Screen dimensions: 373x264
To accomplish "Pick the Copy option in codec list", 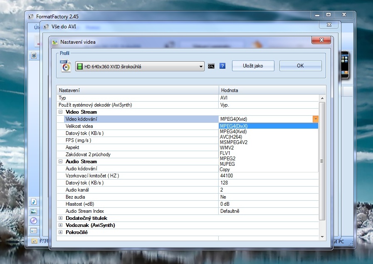I will (x=225, y=169).
